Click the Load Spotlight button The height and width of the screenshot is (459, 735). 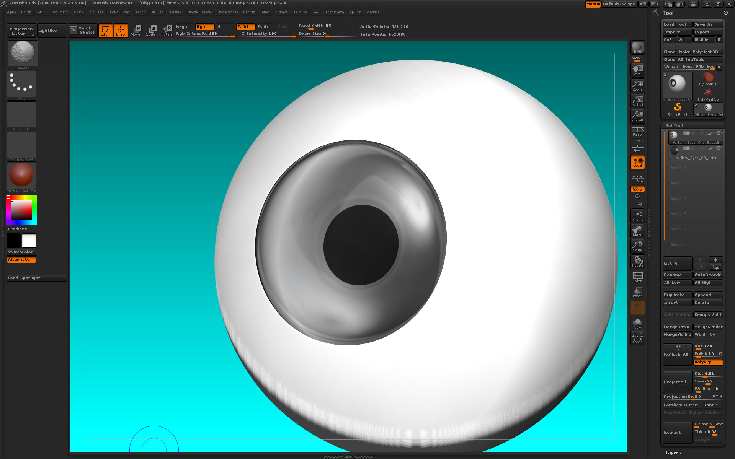pyautogui.click(x=36, y=278)
